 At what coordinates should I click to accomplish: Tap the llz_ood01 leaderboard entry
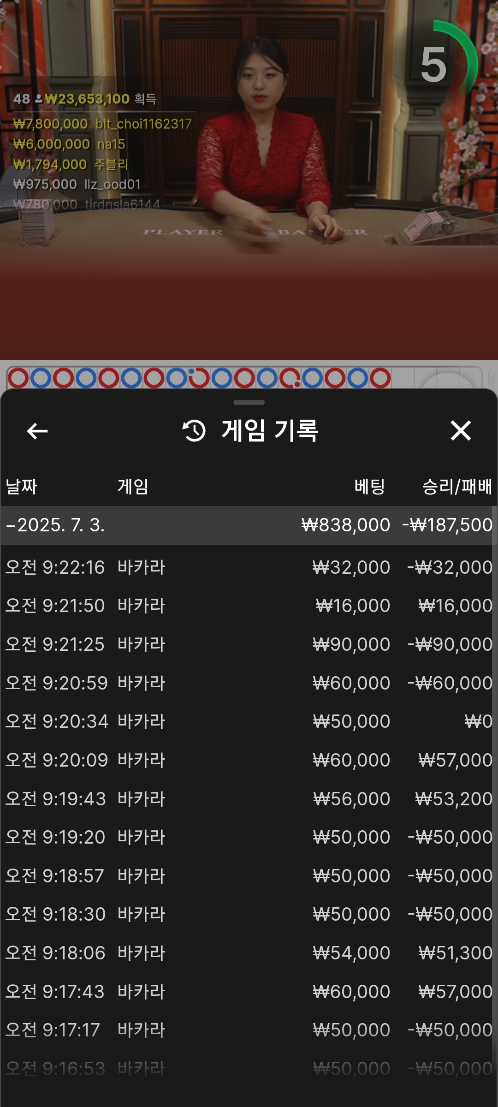point(77,184)
